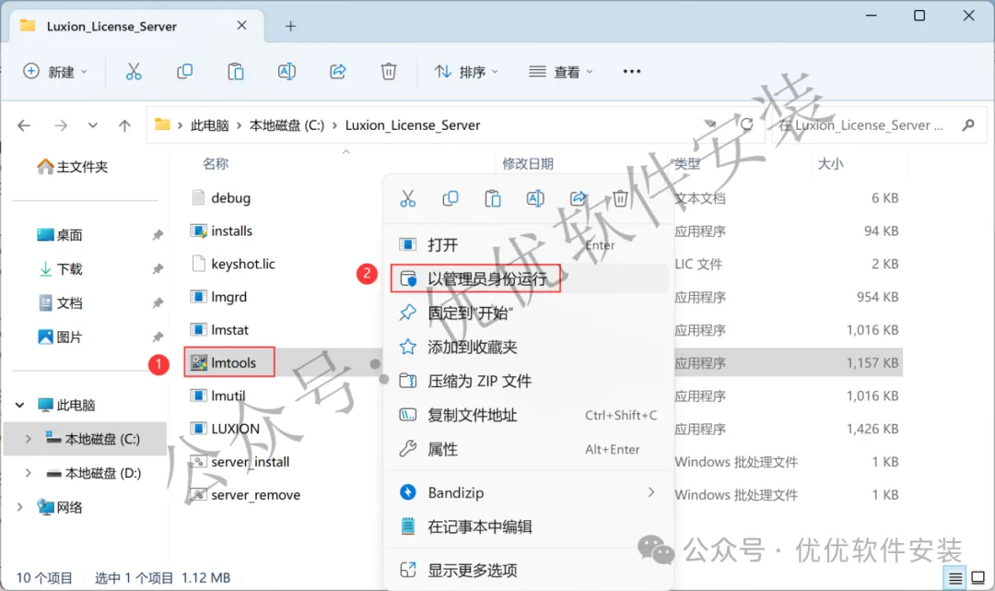Open the recent locations dropdown arrow
The width and height of the screenshot is (995, 591).
pyautogui.click(x=93, y=125)
